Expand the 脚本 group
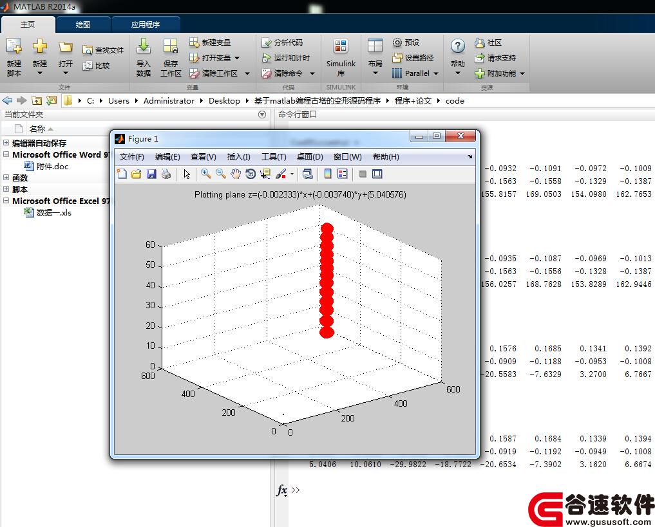 pyautogui.click(x=6, y=189)
